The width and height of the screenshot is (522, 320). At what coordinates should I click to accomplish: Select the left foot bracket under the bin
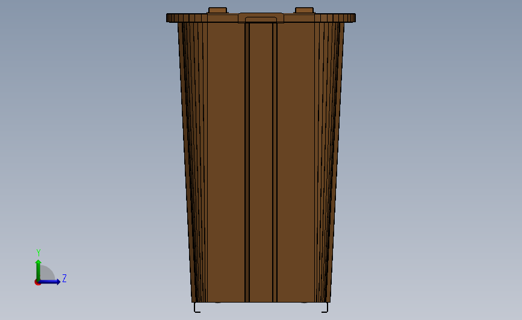coord(197,307)
